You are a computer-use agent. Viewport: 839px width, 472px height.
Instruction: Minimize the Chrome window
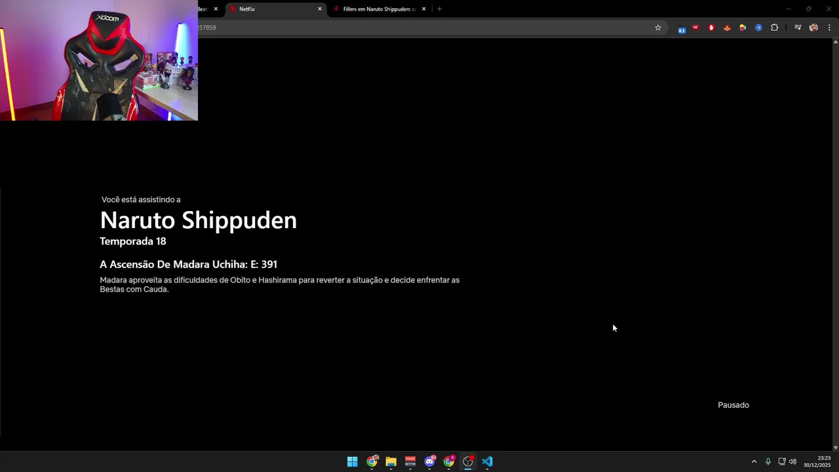pos(789,9)
